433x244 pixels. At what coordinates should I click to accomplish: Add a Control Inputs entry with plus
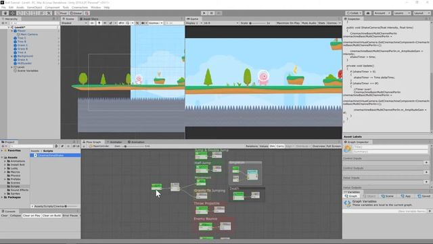(x=427, y=163)
